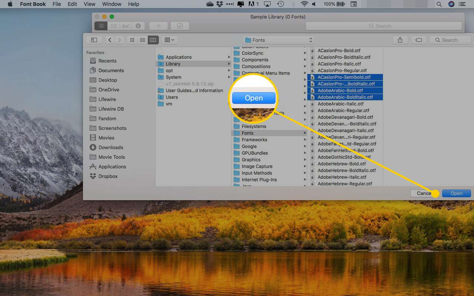Click the Cancel button
Image resolution: width=474 pixels, height=296 pixels.
coord(425,193)
